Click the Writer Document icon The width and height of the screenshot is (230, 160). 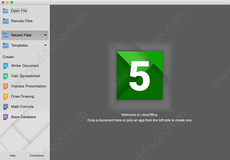(6, 66)
